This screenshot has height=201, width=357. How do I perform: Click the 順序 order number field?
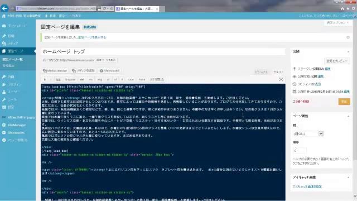coord(300,151)
